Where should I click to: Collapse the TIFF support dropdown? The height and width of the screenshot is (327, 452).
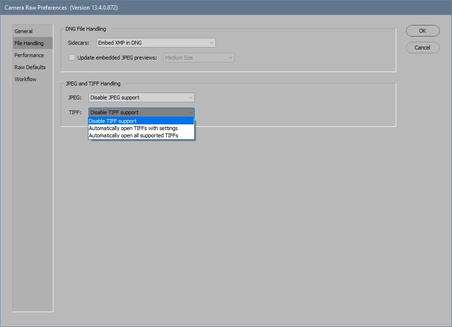tap(141, 112)
